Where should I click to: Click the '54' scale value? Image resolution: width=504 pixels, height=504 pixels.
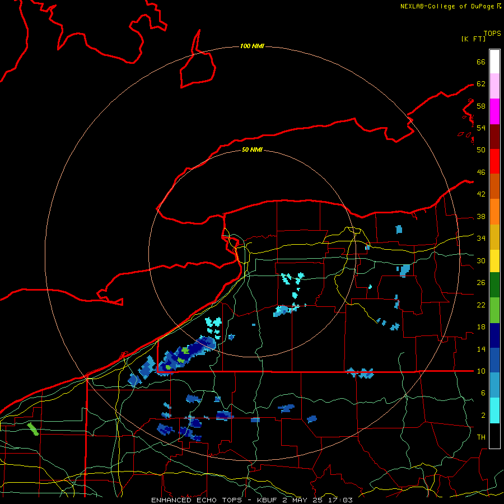tap(481, 128)
